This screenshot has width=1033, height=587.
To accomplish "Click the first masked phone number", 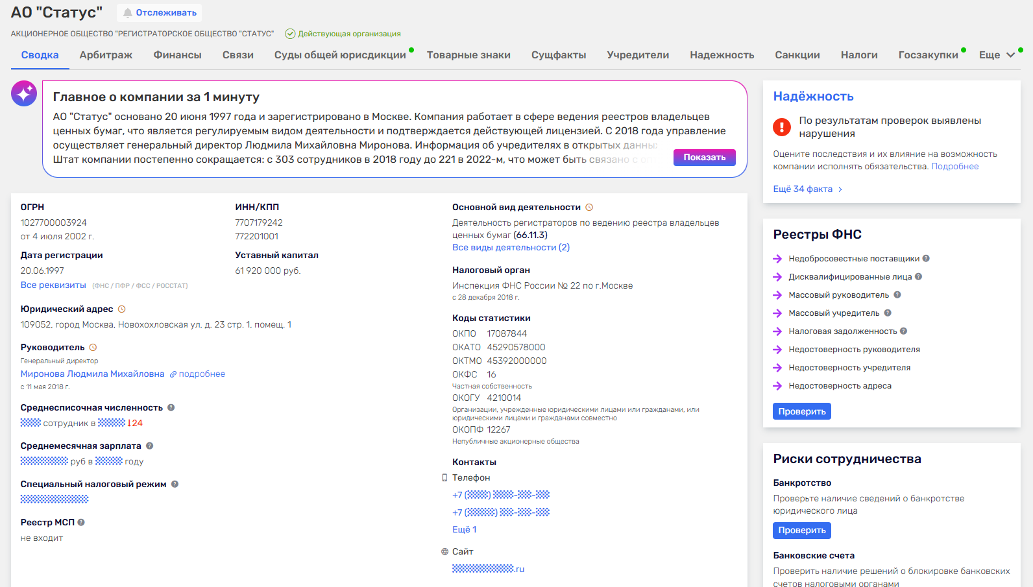I will 501,495.
